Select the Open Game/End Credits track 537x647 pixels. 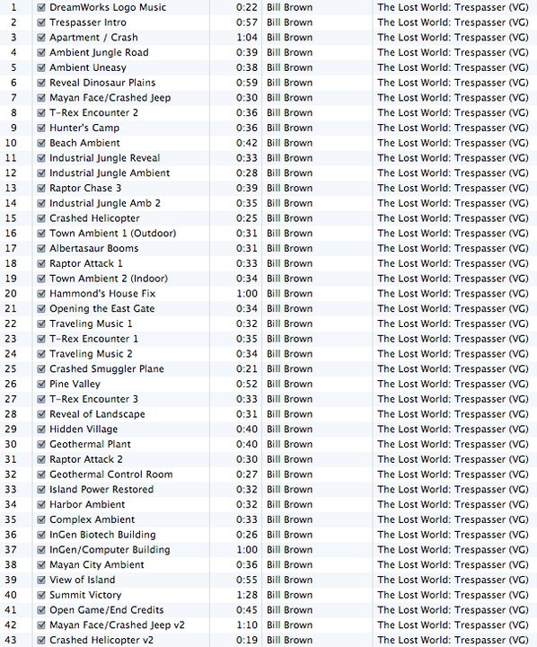pyautogui.click(x=268, y=610)
